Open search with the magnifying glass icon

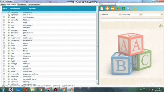[129, 8]
